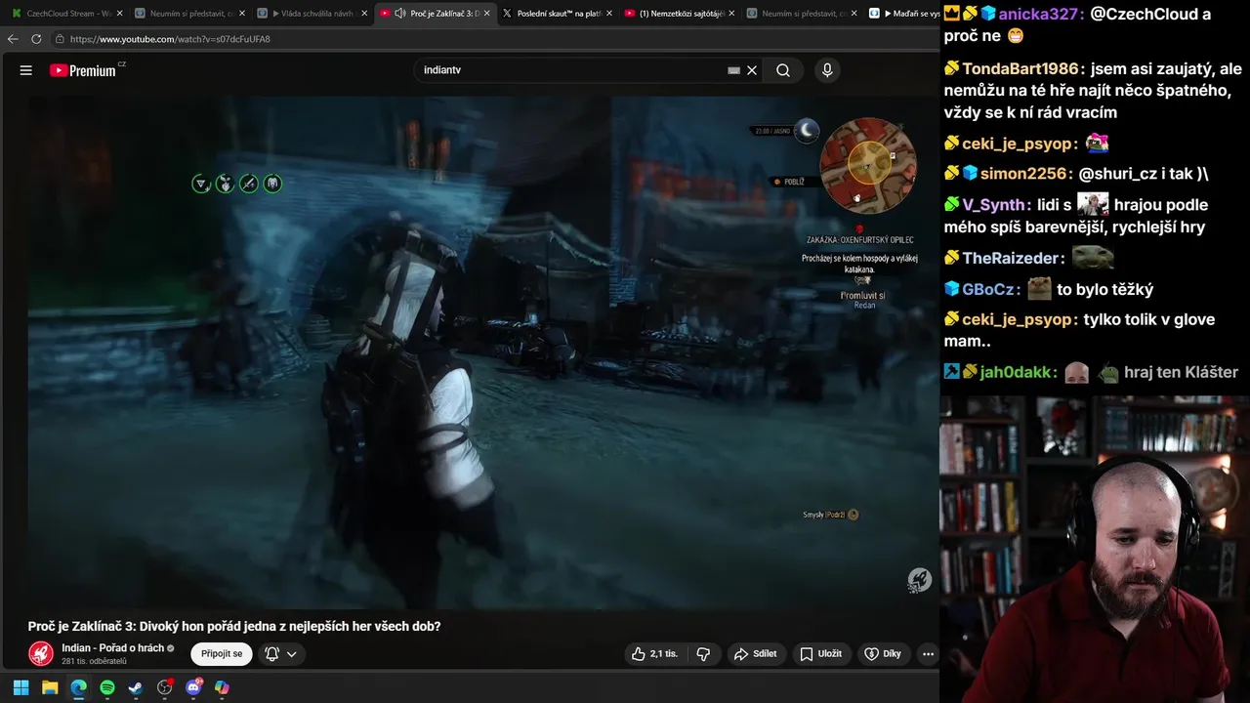Like the video with thumbs up 2,1 tis.
This screenshot has width=1250, height=703.
pos(654,653)
